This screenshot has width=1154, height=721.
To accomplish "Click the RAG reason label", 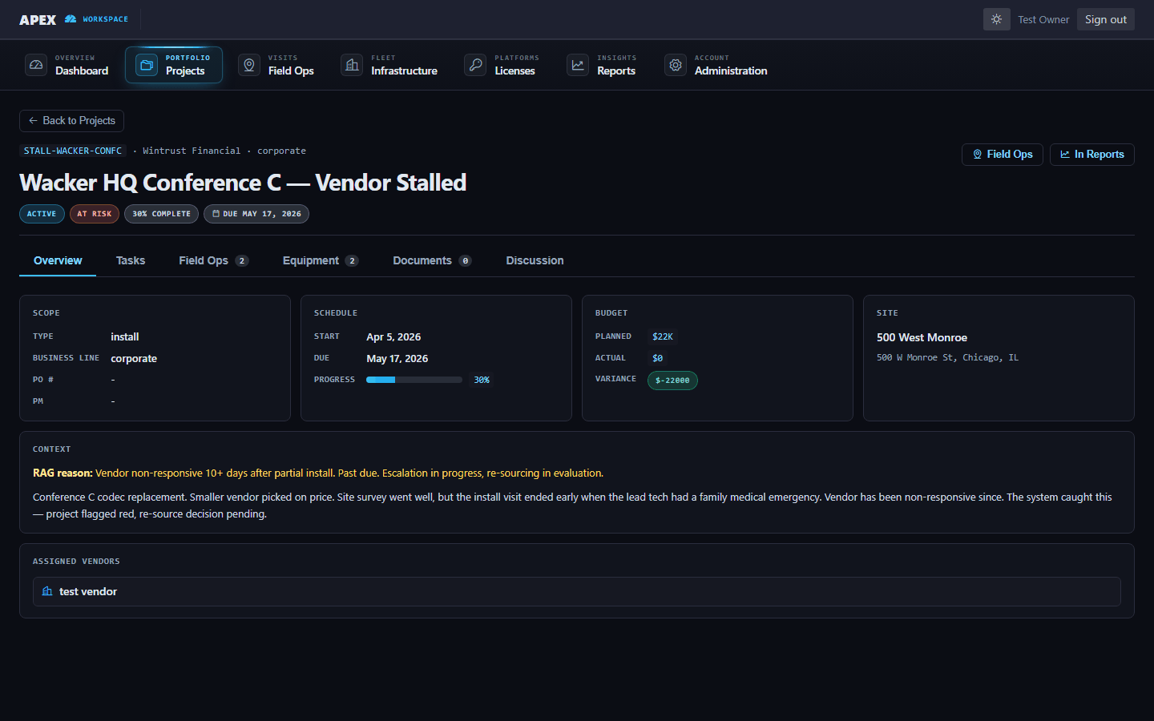I will point(63,473).
